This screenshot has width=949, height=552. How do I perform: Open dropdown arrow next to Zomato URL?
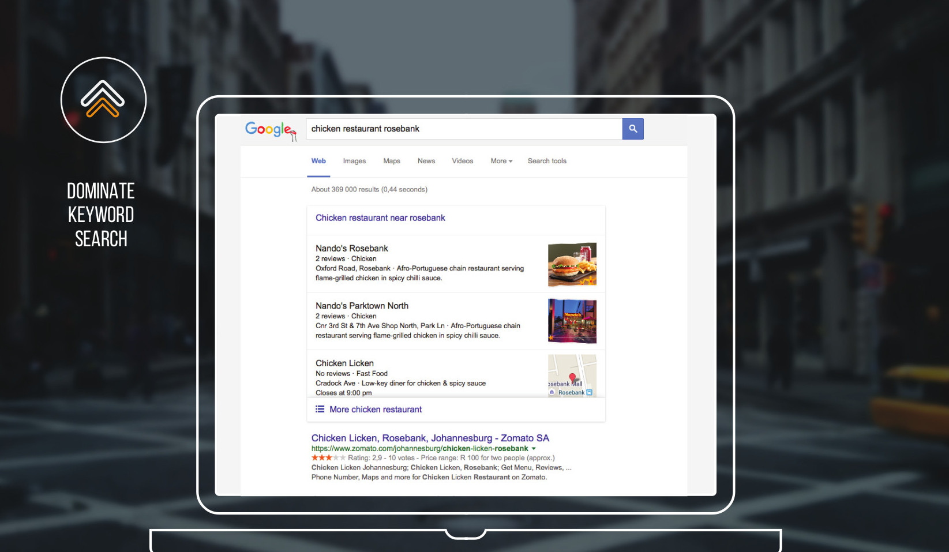534,449
